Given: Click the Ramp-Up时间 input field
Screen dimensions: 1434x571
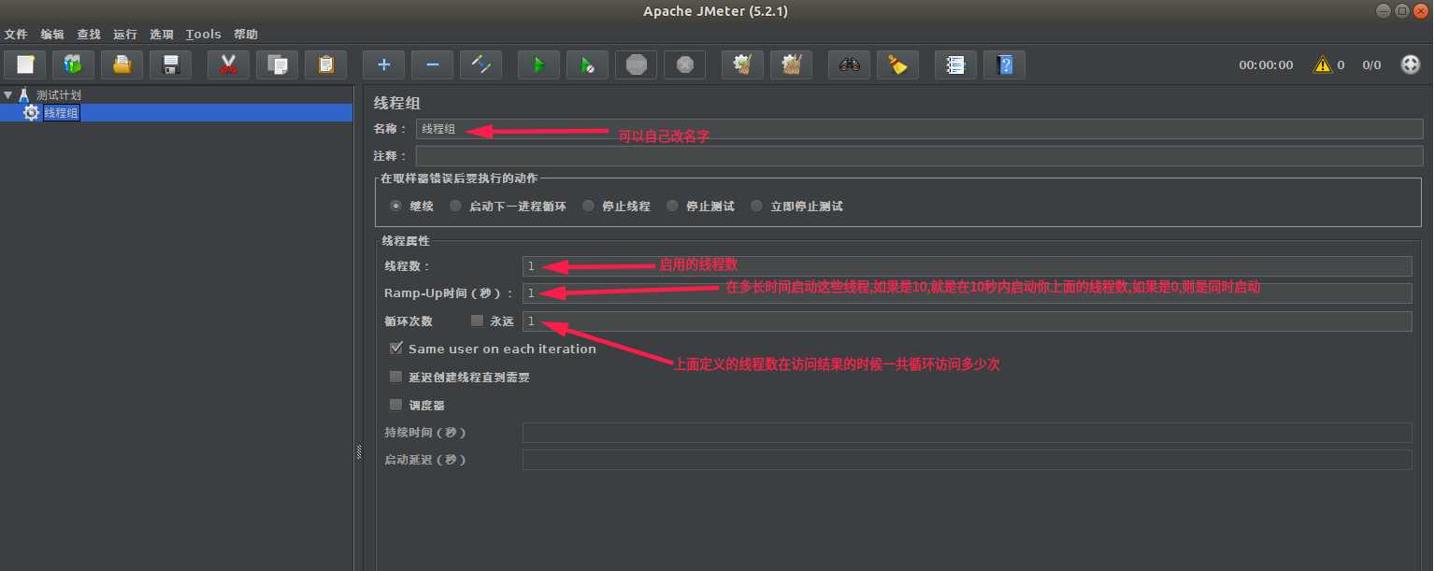Looking at the screenshot, I should pyautogui.click(x=967, y=293).
